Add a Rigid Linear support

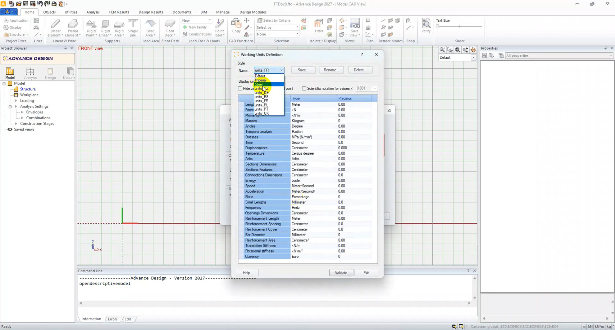point(105,28)
